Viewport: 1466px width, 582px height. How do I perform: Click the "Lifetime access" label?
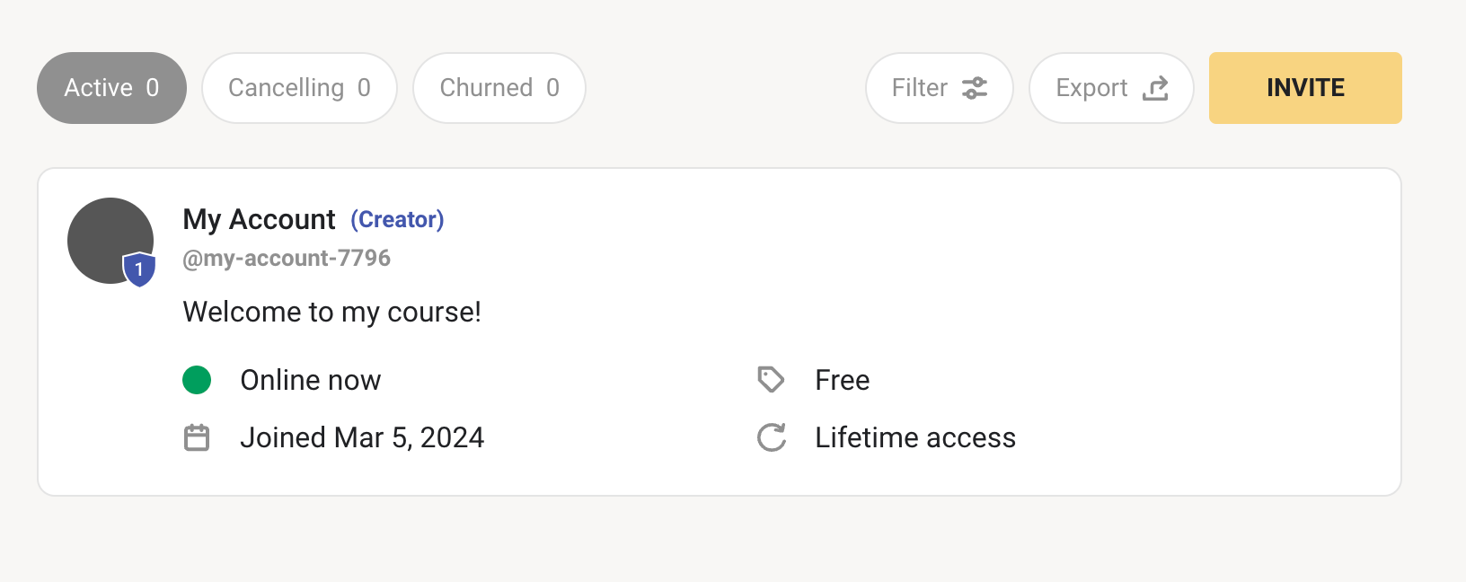915,437
